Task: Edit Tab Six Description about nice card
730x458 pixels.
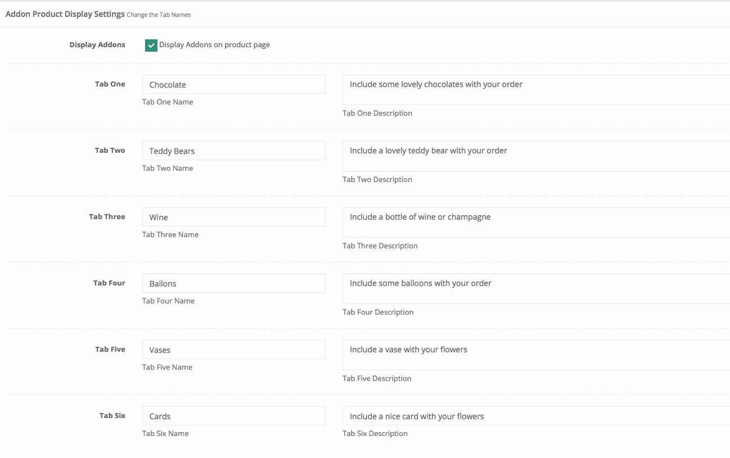Action: (536, 416)
